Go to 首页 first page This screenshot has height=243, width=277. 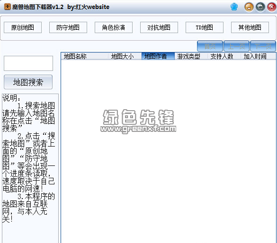(210, 46)
